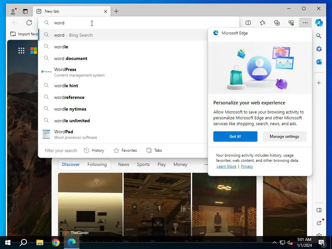Click the Microsoft logo on the page

coord(34,51)
